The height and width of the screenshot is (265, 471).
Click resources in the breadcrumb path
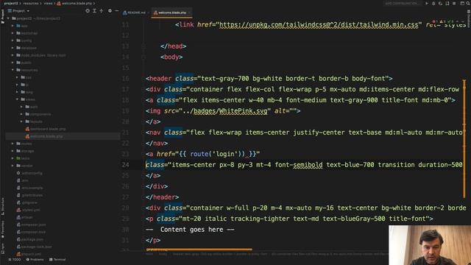31,3
